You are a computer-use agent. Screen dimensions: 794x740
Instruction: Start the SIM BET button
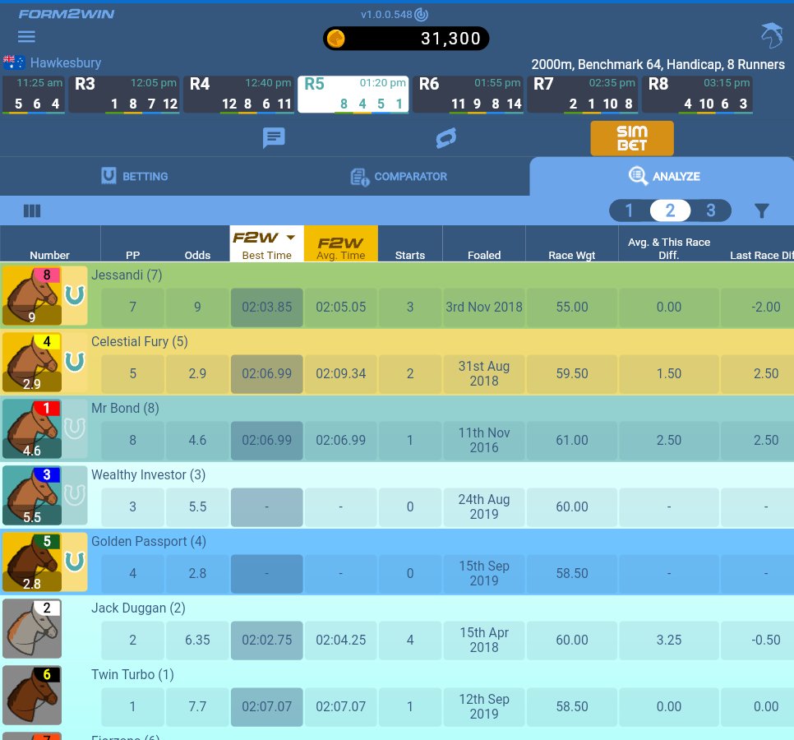[x=632, y=138]
